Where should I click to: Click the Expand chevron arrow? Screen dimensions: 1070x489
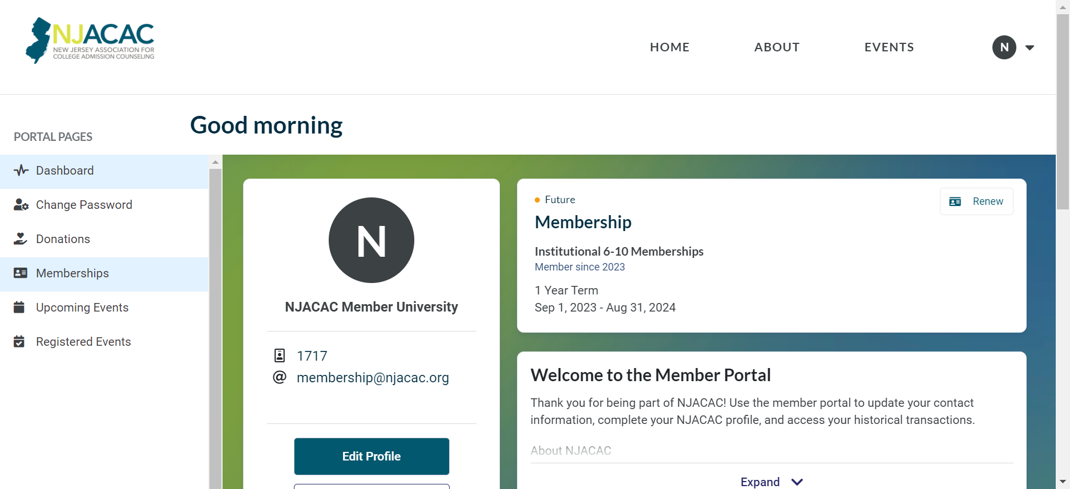point(797,482)
